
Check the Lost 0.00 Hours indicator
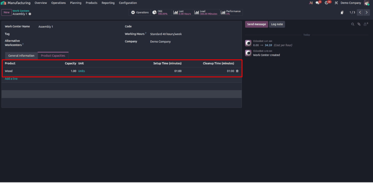pos(182,12)
